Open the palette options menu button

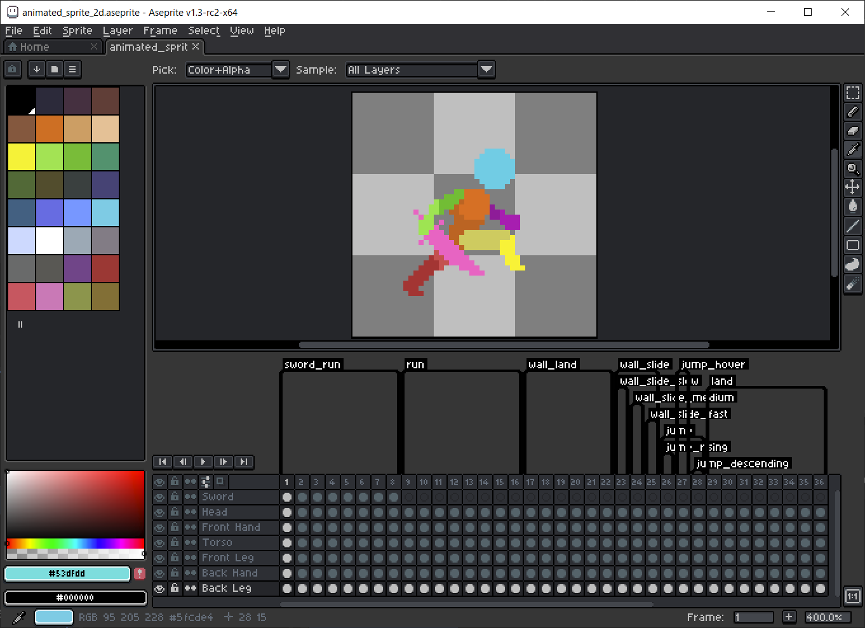click(x=72, y=69)
